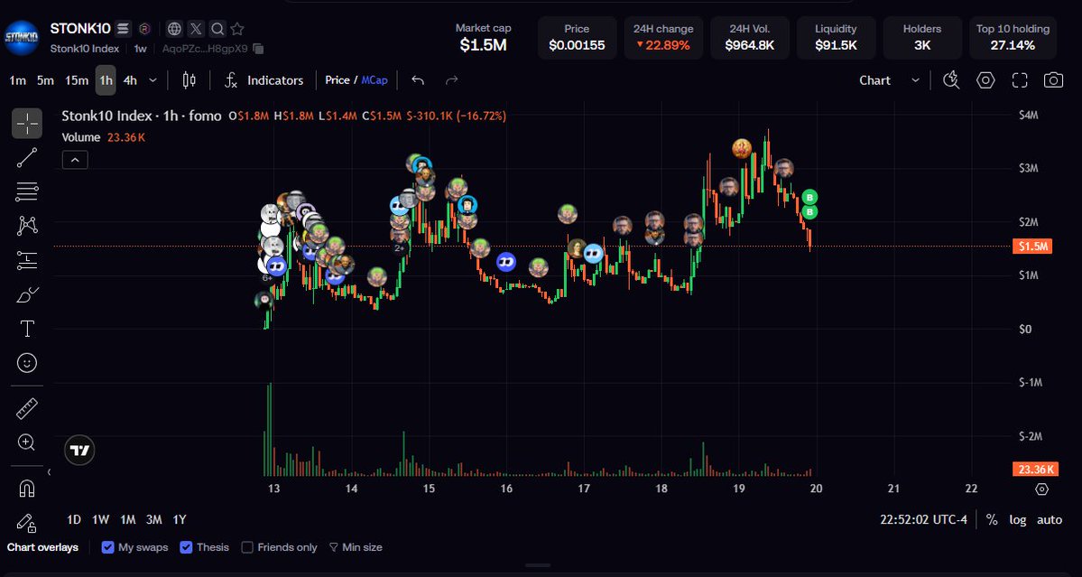1082x577 pixels.
Task: Open the forecasting and measurement tools
Action: (x=27, y=260)
